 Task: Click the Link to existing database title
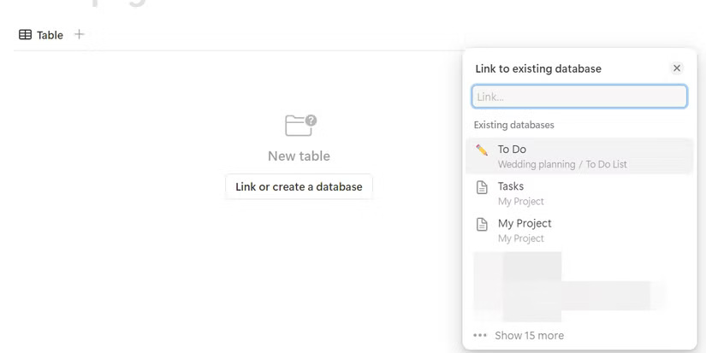pyautogui.click(x=538, y=68)
